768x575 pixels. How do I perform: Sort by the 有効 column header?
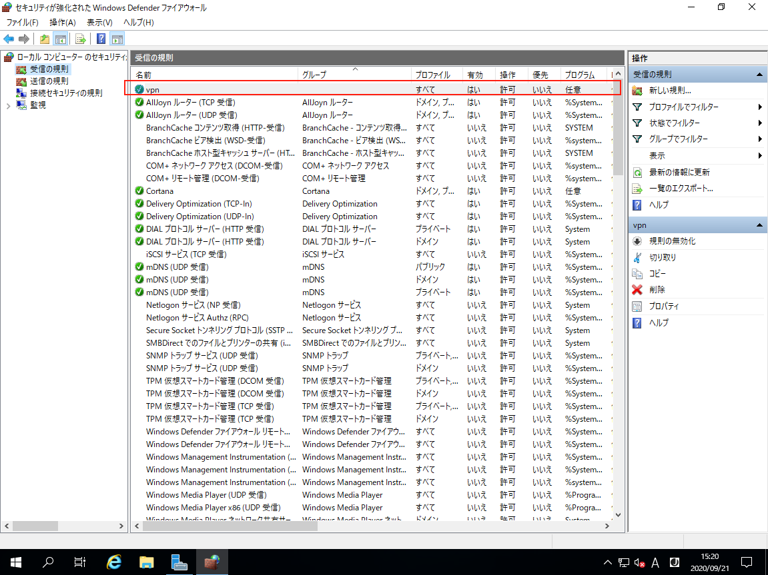pyautogui.click(x=479, y=75)
